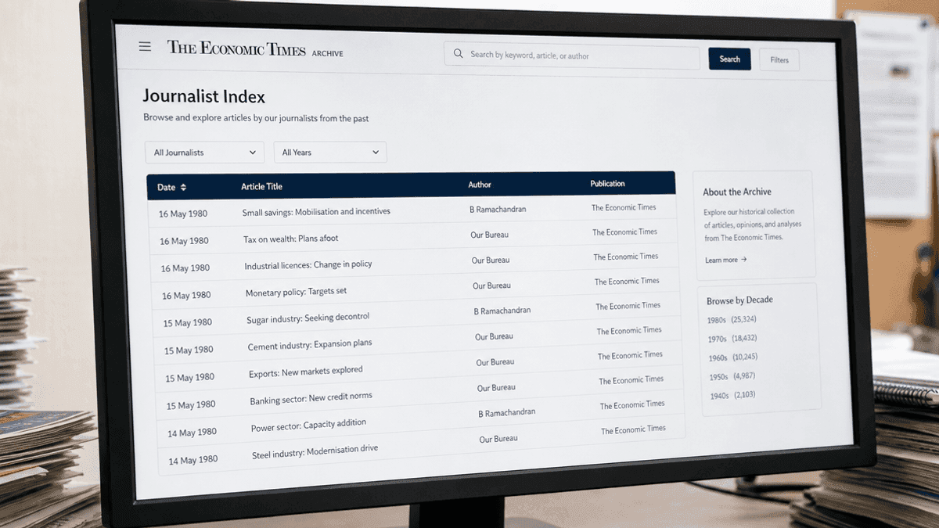Open article 'Cement industry: Expansion plans'
The height and width of the screenshot is (528, 939).
click(x=310, y=345)
